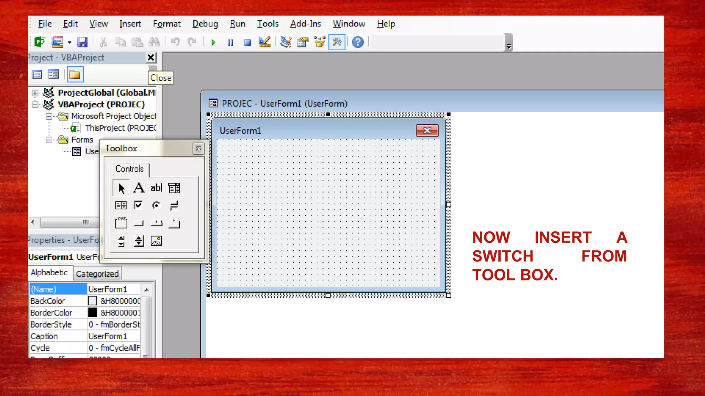Collapse the Microsoft Project Objects folder
This screenshot has width=705, height=396.
click(49, 117)
